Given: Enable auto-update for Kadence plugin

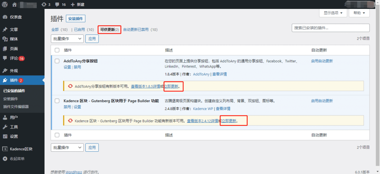Looking at the screenshot, I should (322, 101).
